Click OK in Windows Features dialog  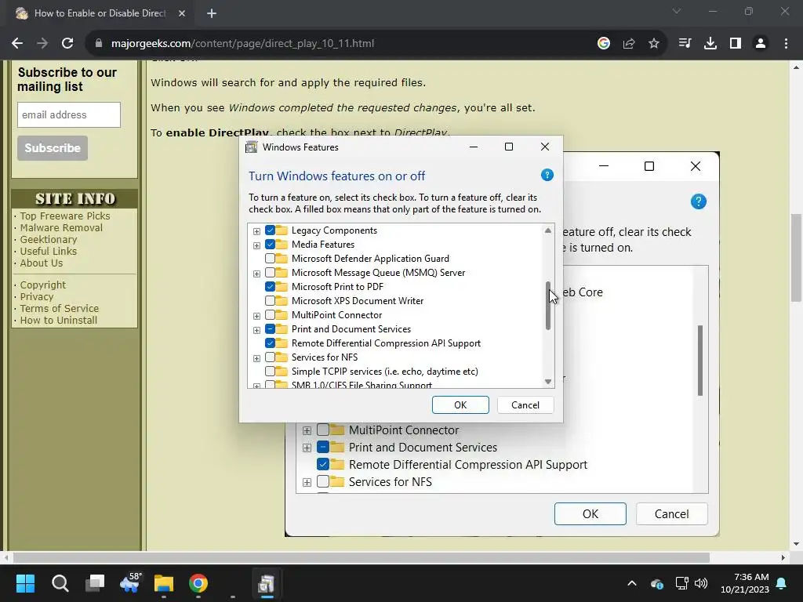(x=460, y=405)
